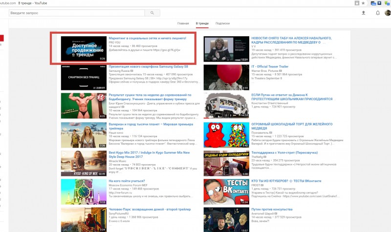Screen dimensions: 391x232
Task: Open the Moscow Economic Forum MEF channel
Action: click(x=128, y=185)
